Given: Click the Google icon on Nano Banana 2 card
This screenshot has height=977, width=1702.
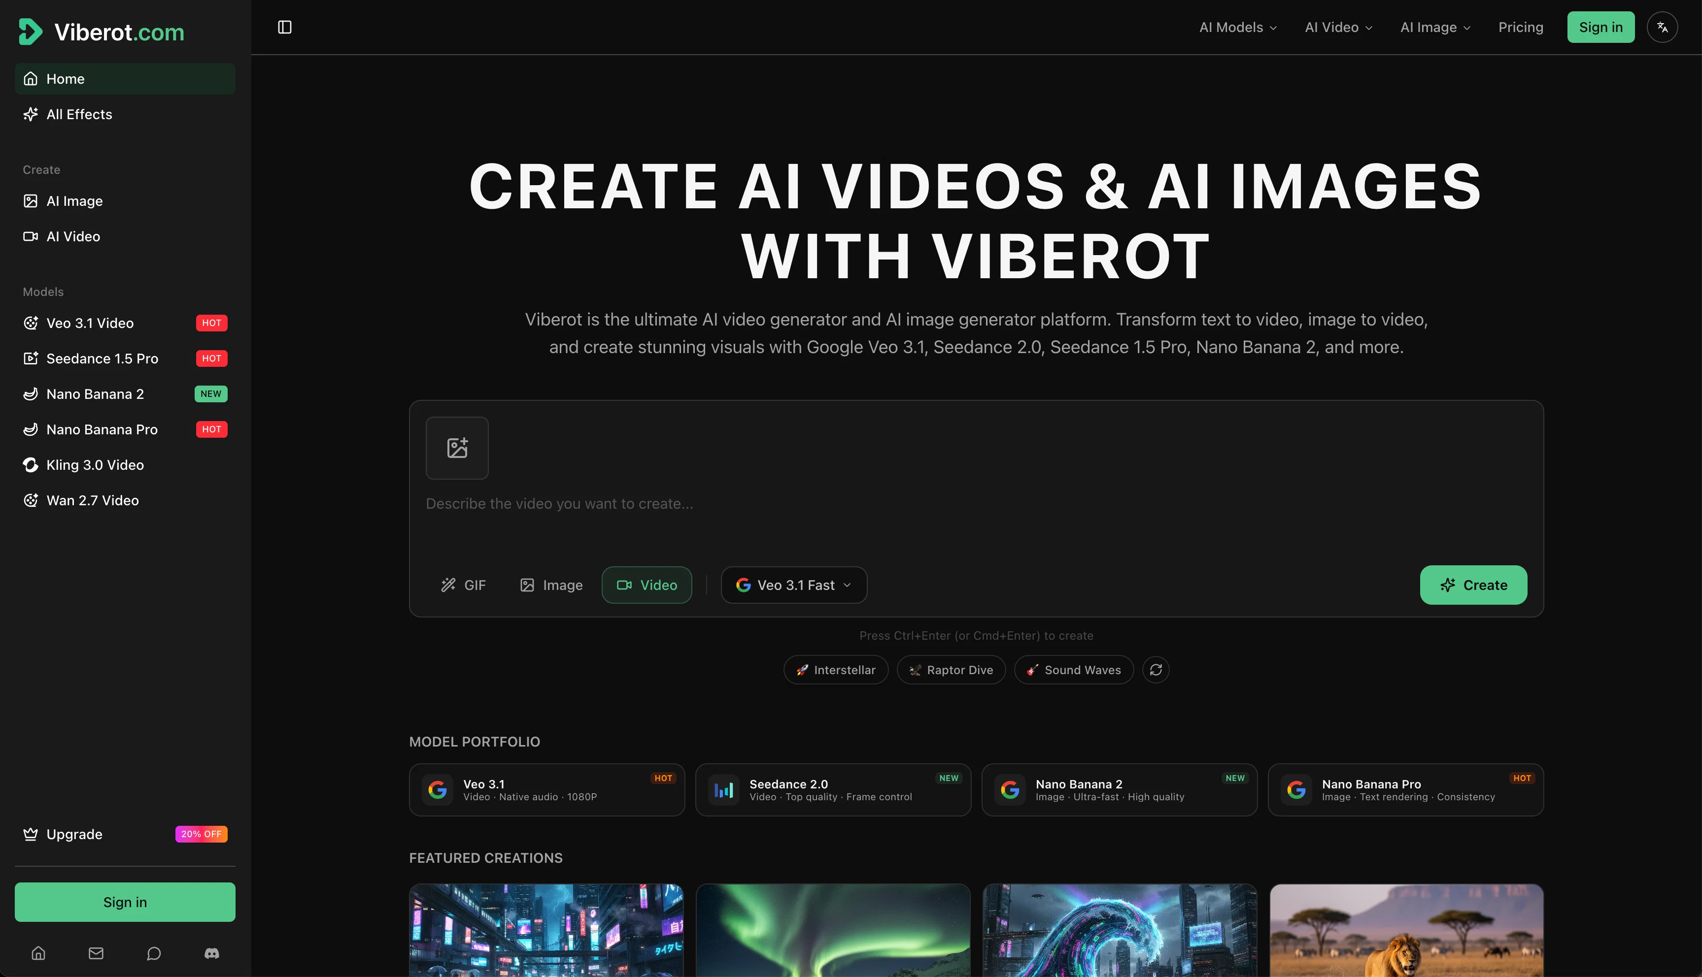Looking at the screenshot, I should (1010, 790).
